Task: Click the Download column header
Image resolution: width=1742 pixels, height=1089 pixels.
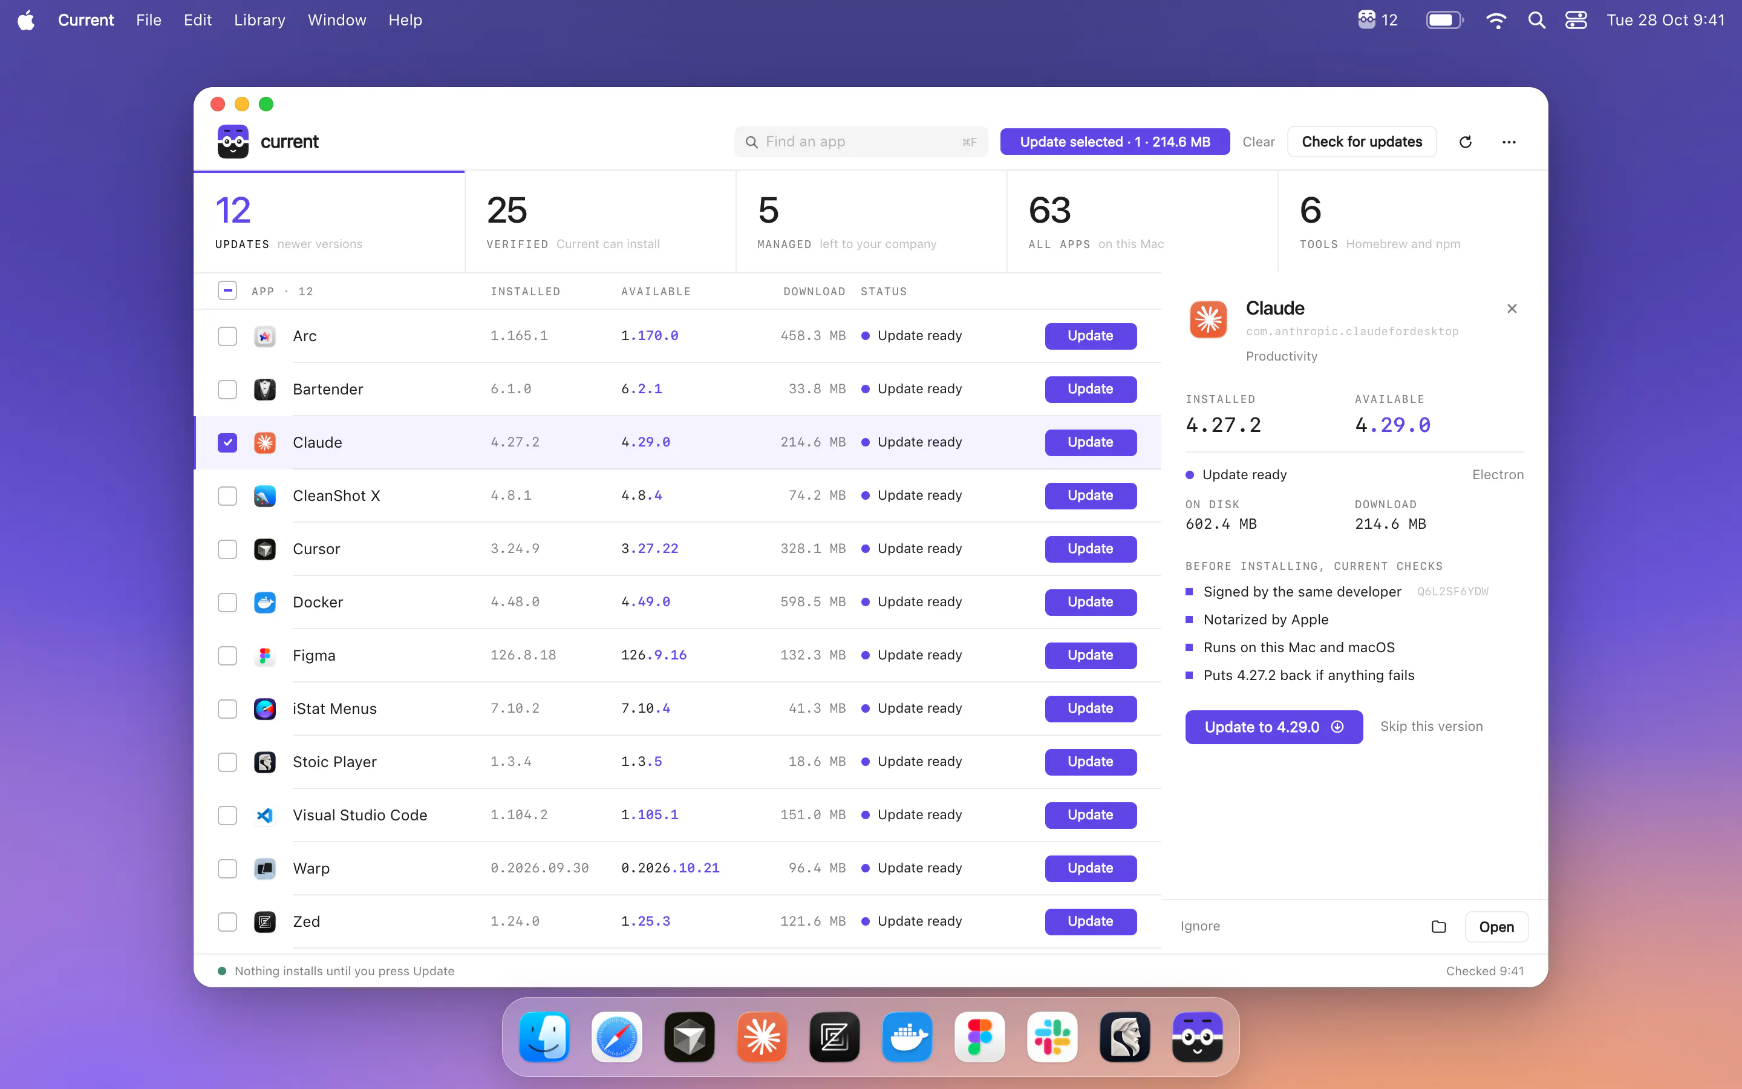Action: (x=814, y=292)
